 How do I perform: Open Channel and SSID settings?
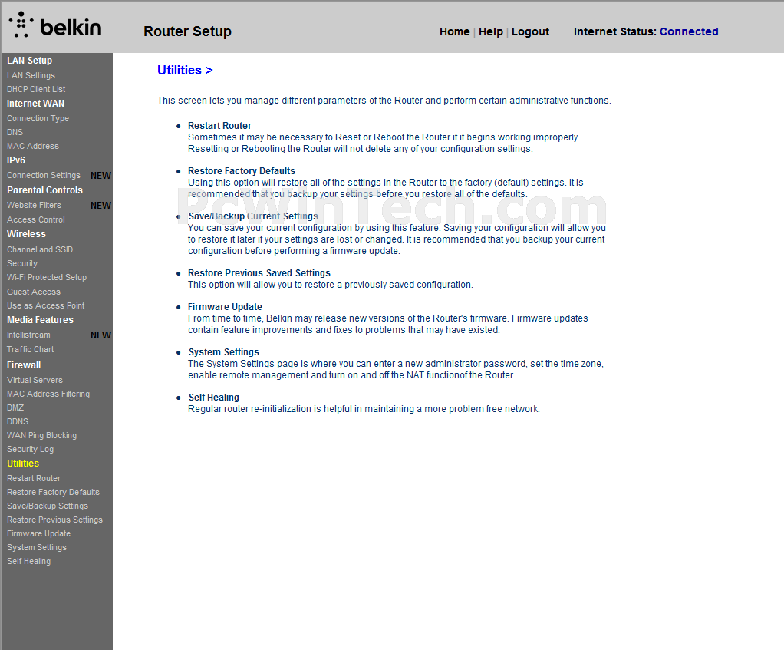coord(40,249)
